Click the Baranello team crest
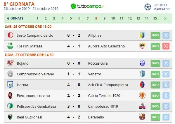This screenshot has width=175, height=124. coord(142,117)
